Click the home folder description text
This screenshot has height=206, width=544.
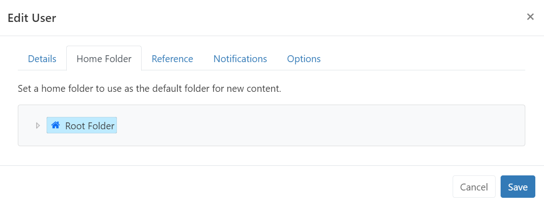(x=149, y=88)
